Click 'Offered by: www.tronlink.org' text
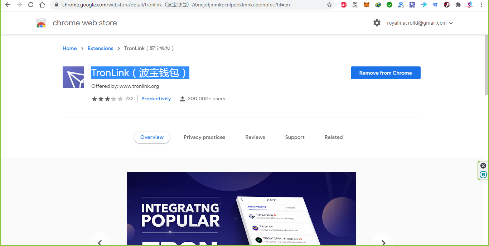The height and width of the screenshot is (246, 489). (125, 86)
